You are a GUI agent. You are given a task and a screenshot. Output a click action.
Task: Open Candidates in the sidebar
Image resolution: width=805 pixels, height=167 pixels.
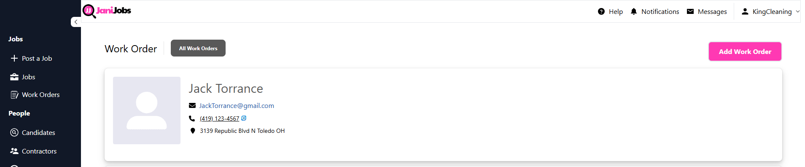coord(38,132)
